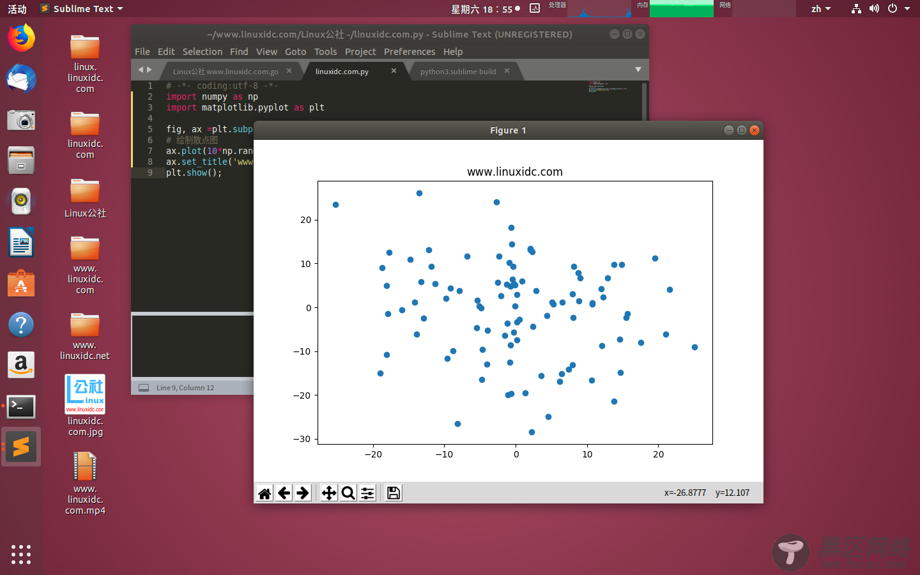Open the volume speaker icon in the top bar
920x575 pixels.
(x=874, y=9)
